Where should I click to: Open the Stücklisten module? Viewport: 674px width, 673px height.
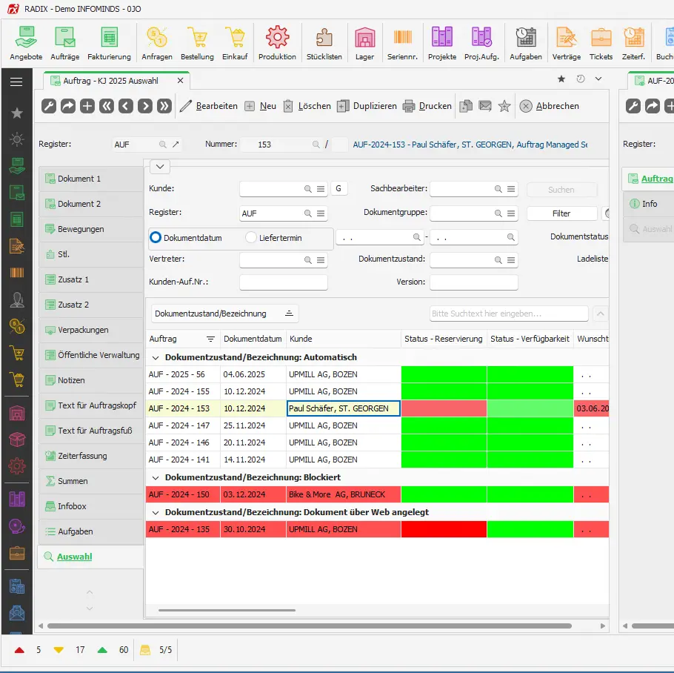(x=324, y=43)
